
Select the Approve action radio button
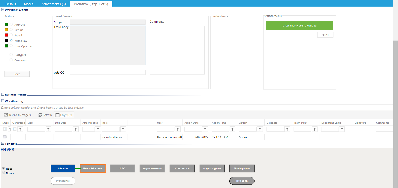point(11,25)
